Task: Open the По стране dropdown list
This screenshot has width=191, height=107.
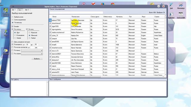Action: click(32, 53)
